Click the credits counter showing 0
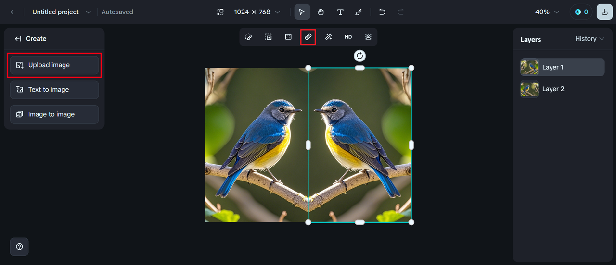Viewport: 616px width, 265px height. (581, 12)
